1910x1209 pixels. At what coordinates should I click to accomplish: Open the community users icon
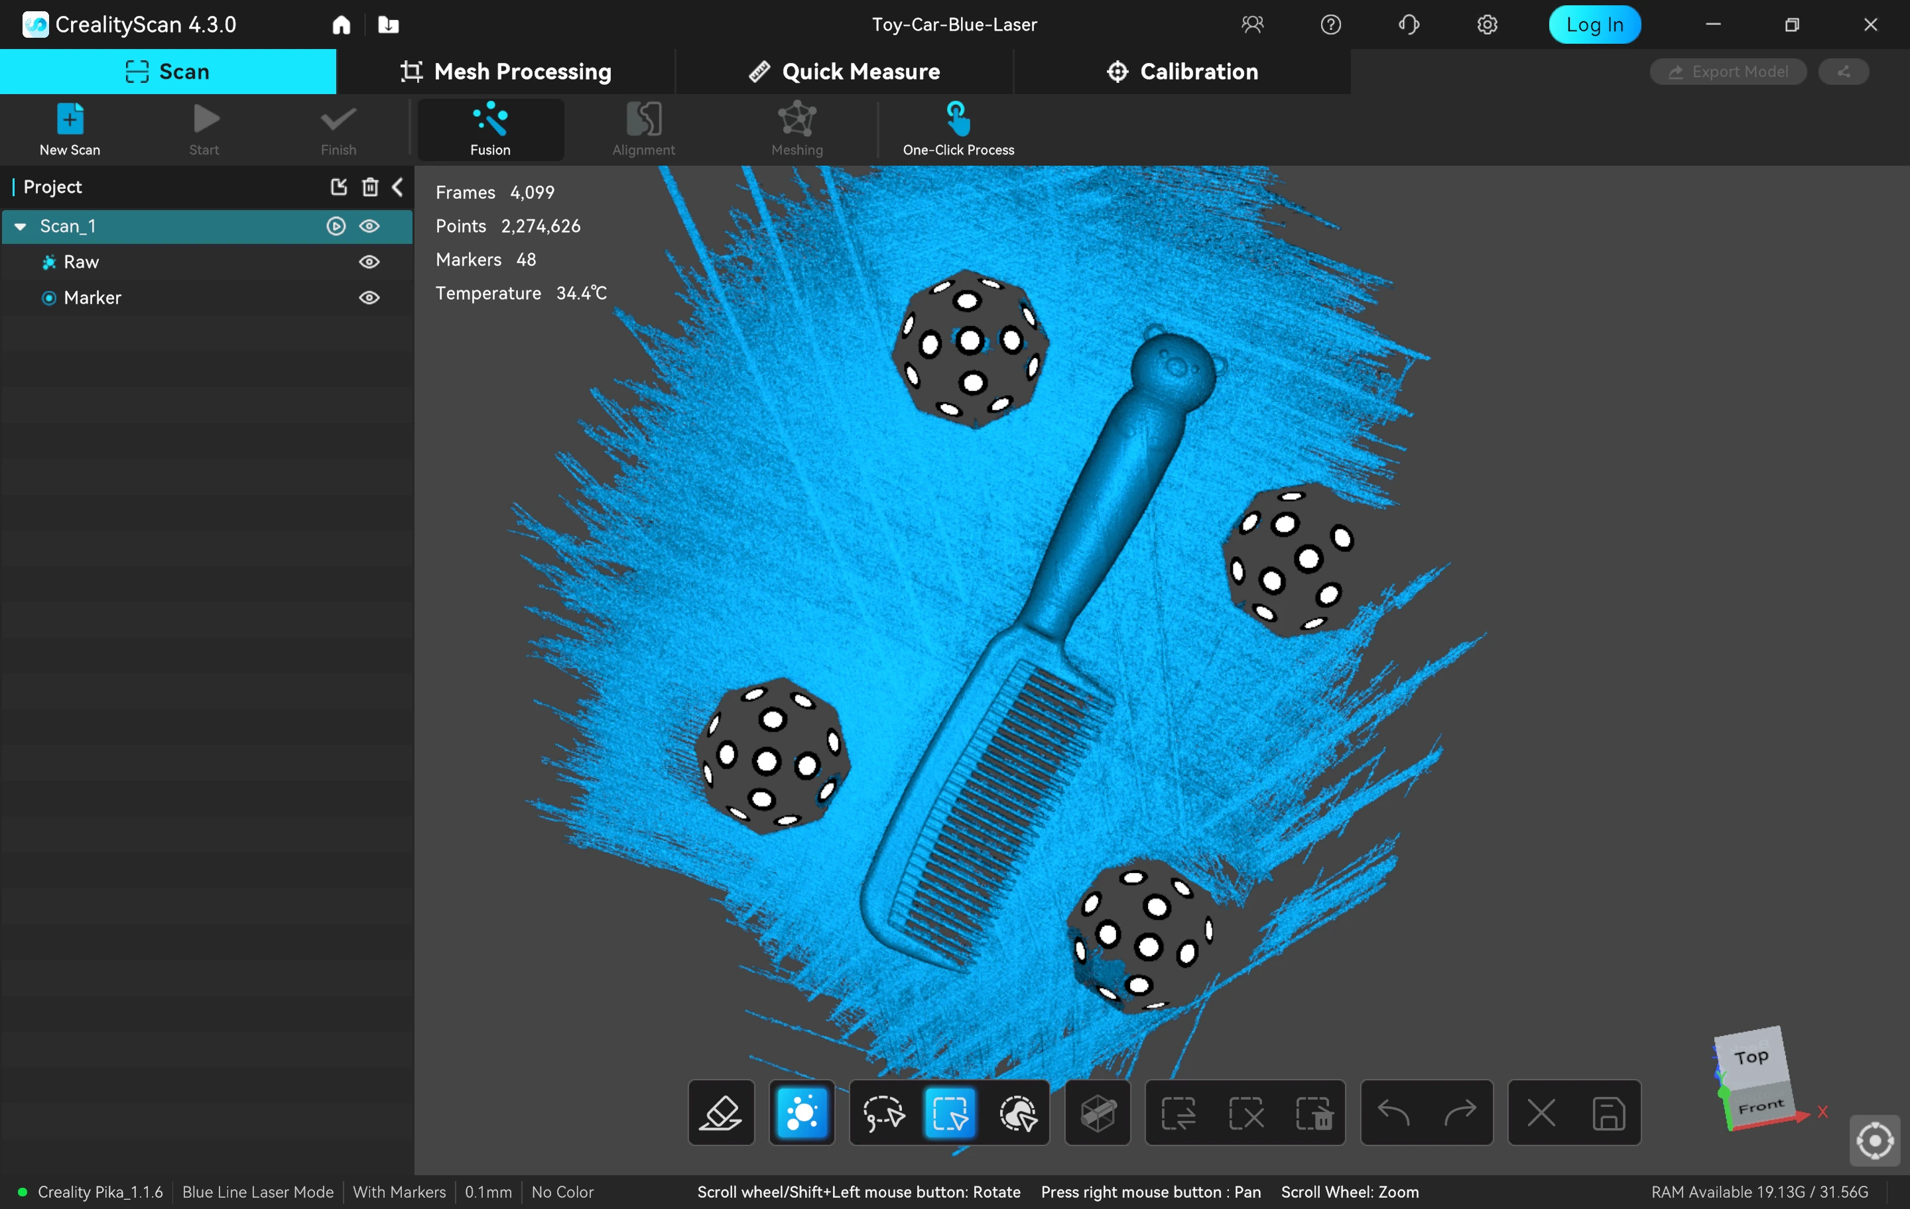(1251, 25)
